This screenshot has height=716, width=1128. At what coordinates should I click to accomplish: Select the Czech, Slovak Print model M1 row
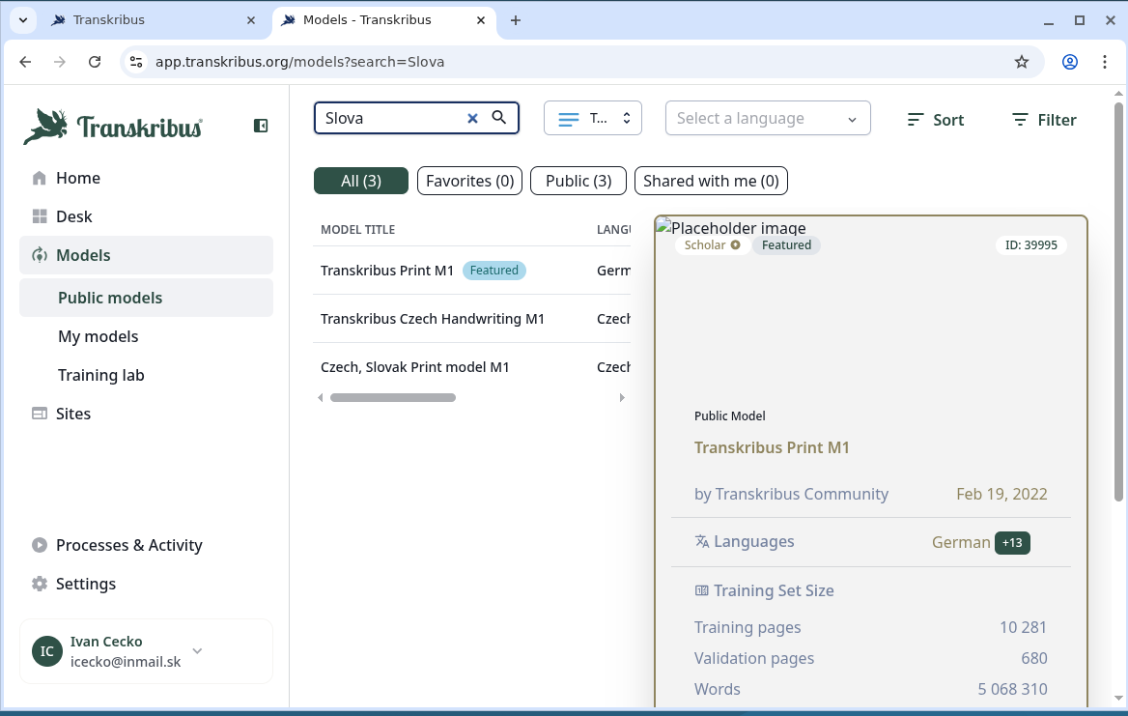pyautogui.click(x=415, y=367)
